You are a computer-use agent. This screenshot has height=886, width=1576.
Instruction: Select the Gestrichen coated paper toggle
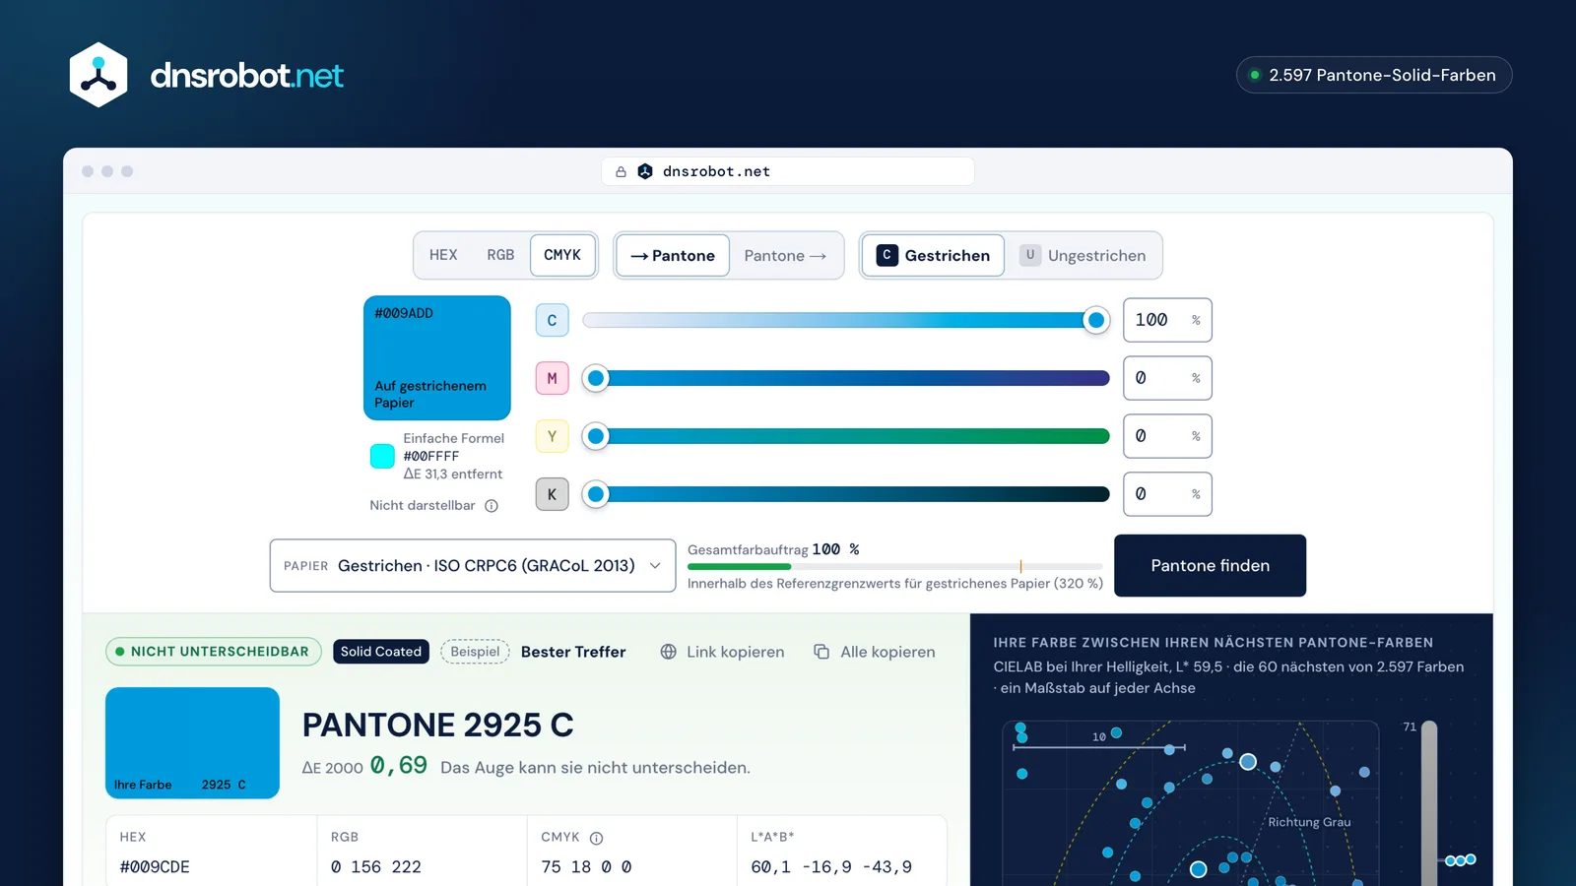[x=934, y=256]
